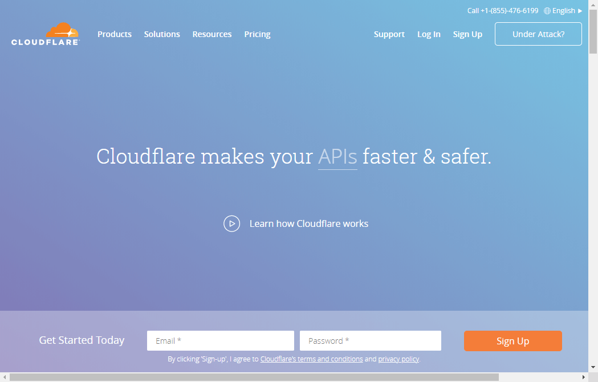The image size is (598, 382).
Task: Open the Products menu
Action: point(115,34)
